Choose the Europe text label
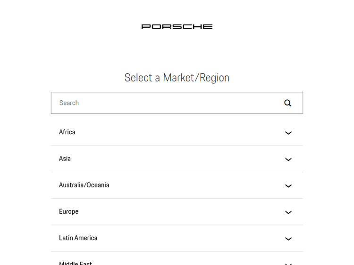Screen dimensions: 354x265 click(68, 212)
